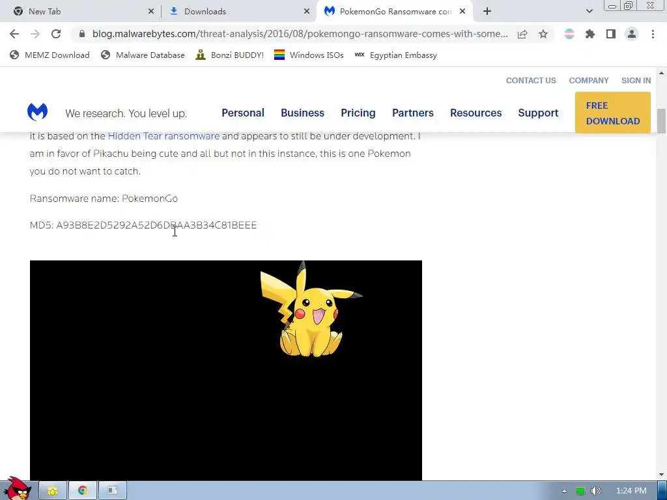The image size is (667, 500).
Task: Open the Support menu
Action: [538, 113]
